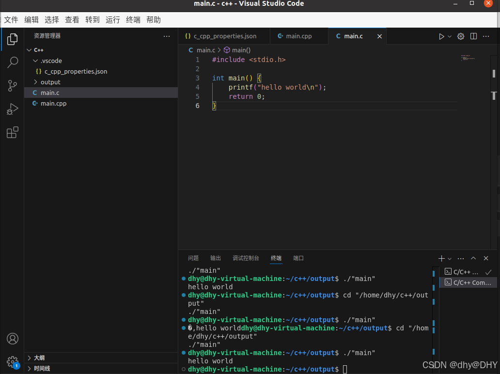This screenshot has height=374, width=500.
Task: Open the Run and Debug view
Action: pos(13,109)
